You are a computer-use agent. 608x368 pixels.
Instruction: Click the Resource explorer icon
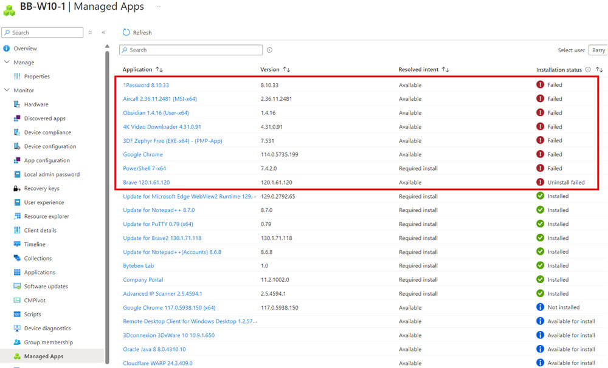[17, 216]
